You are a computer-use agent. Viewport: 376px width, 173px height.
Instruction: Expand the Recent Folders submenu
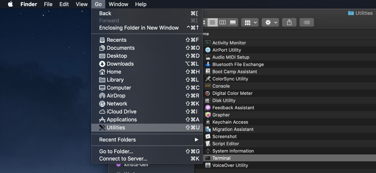pos(117,139)
